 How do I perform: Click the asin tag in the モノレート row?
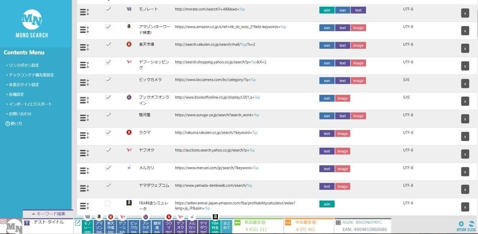[327, 10]
